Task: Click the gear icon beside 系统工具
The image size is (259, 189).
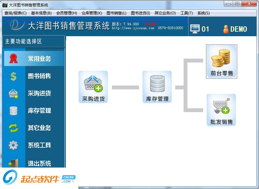Action: [x=13, y=145]
